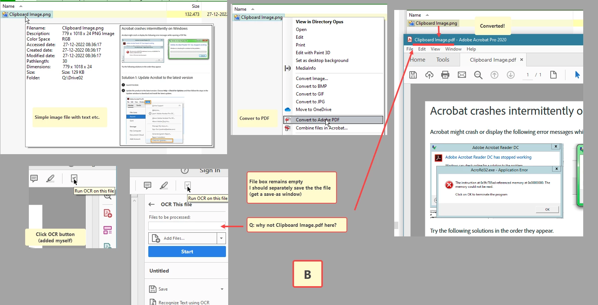Viewport: 598px width, 305px height.
Task: Click the empty Files to be processed field
Action: pos(187,226)
